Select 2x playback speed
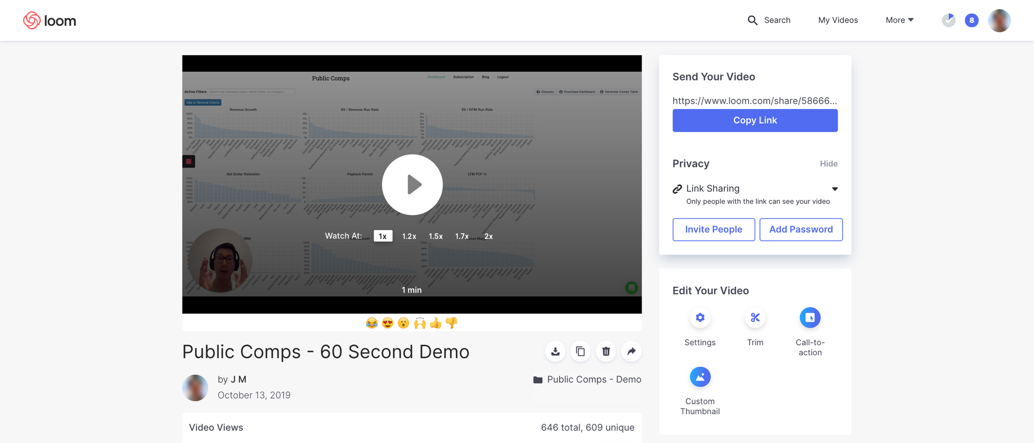 (489, 236)
